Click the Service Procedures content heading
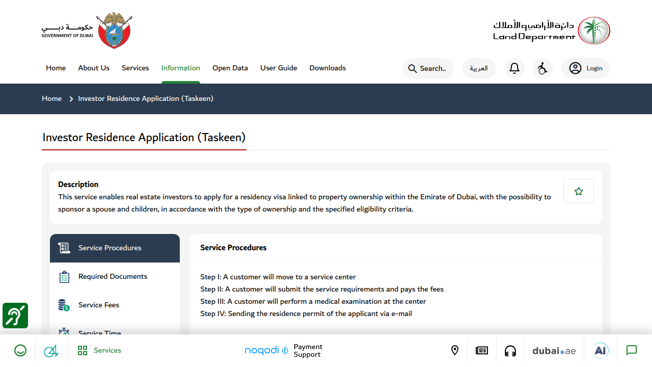 click(233, 248)
